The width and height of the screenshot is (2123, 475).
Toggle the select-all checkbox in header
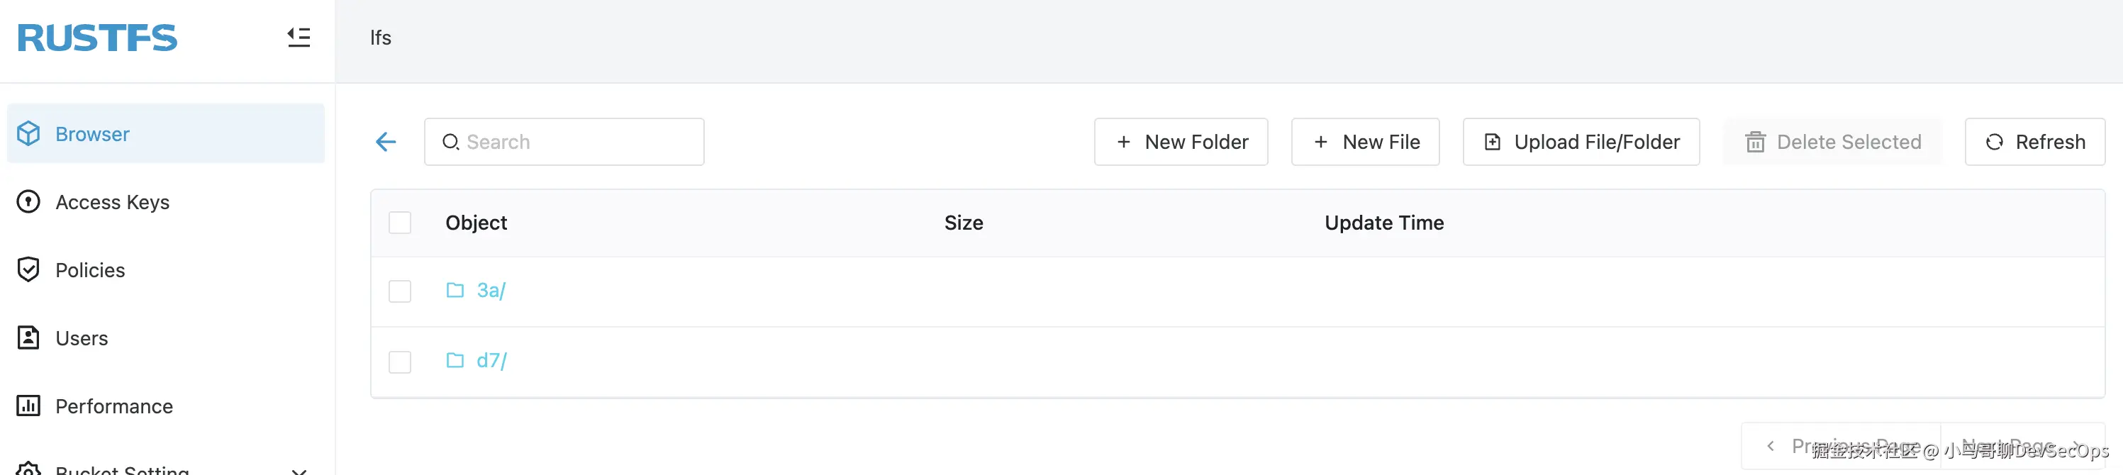point(400,223)
